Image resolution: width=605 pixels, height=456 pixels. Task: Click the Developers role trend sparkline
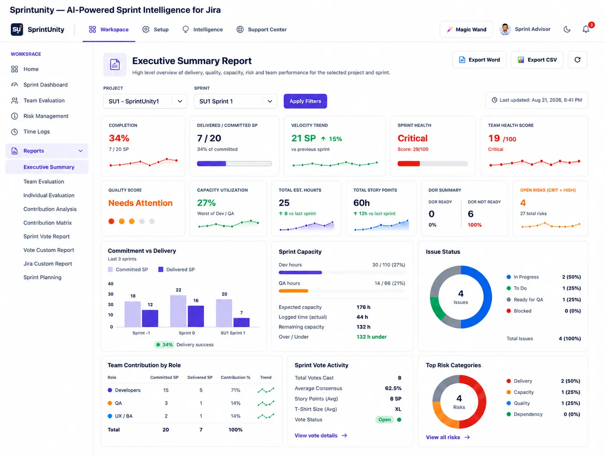coord(266,390)
